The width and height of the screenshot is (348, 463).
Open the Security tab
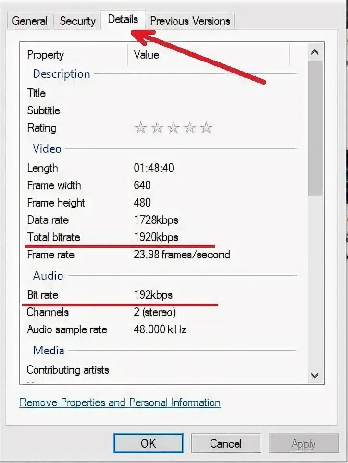pyautogui.click(x=77, y=21)
